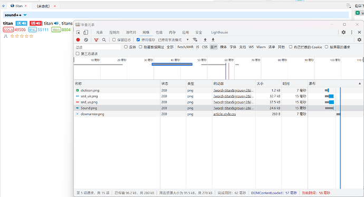The height and width of the screenshot is (197, 364).
Task: Select the CSS request type filter
Action: click(205, 47)
